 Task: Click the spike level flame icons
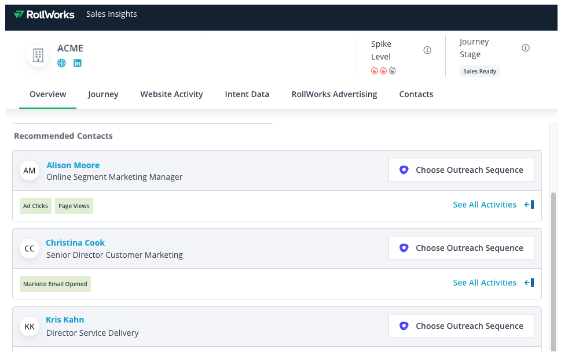click(383, 71)
